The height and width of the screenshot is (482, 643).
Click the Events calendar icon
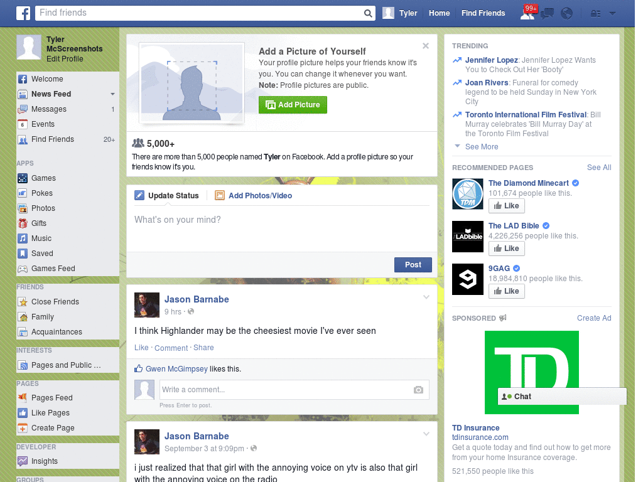coord(23,124)
